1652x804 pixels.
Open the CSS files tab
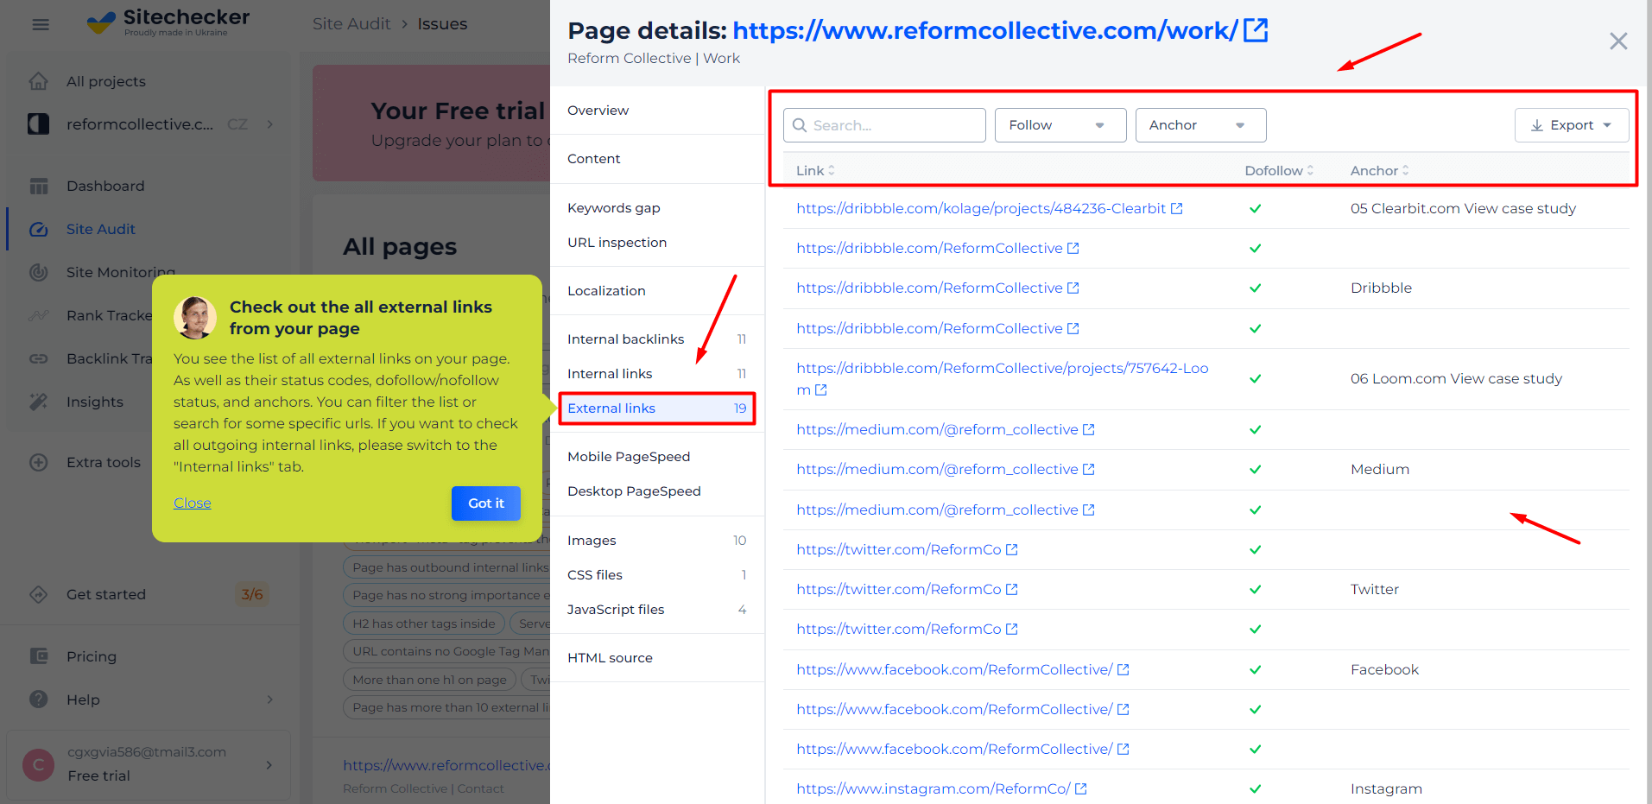click(657, 575)
